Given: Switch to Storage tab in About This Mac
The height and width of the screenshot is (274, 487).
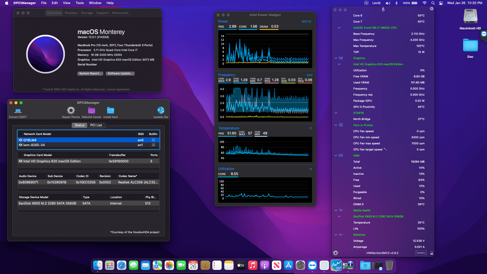Looking at the screenshot, I should (87, 13).
